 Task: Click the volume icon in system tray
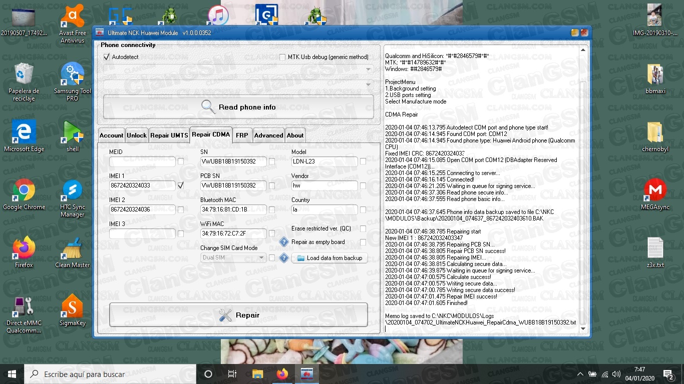pos(616,374)
